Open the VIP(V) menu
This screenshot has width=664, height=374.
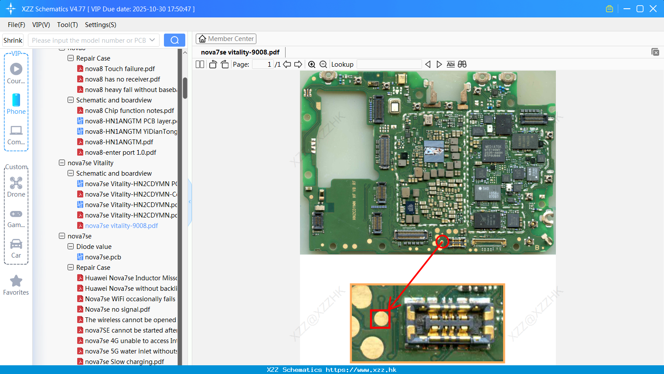(x=41, y=25)
